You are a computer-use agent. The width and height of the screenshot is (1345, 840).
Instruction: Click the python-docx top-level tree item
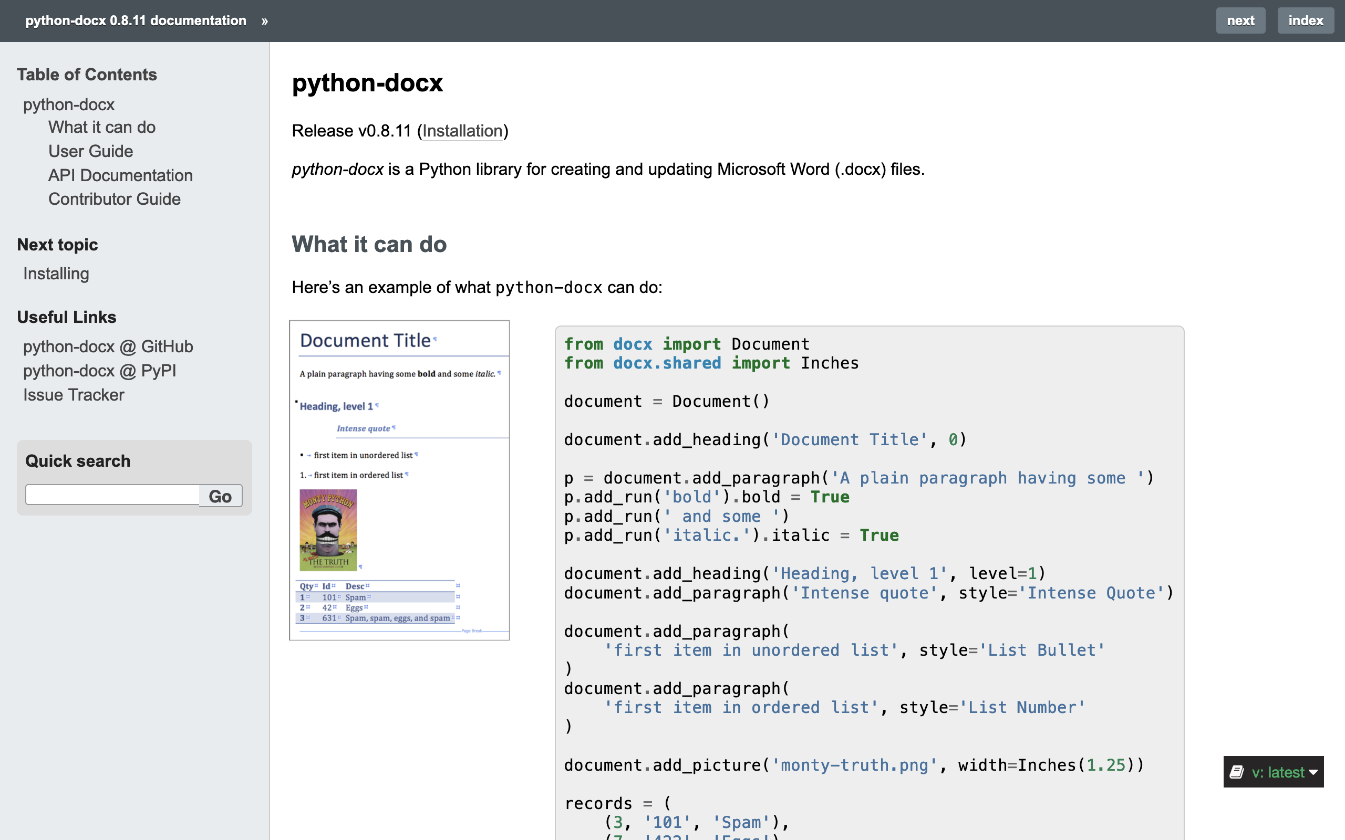click(x=69, y=103)
